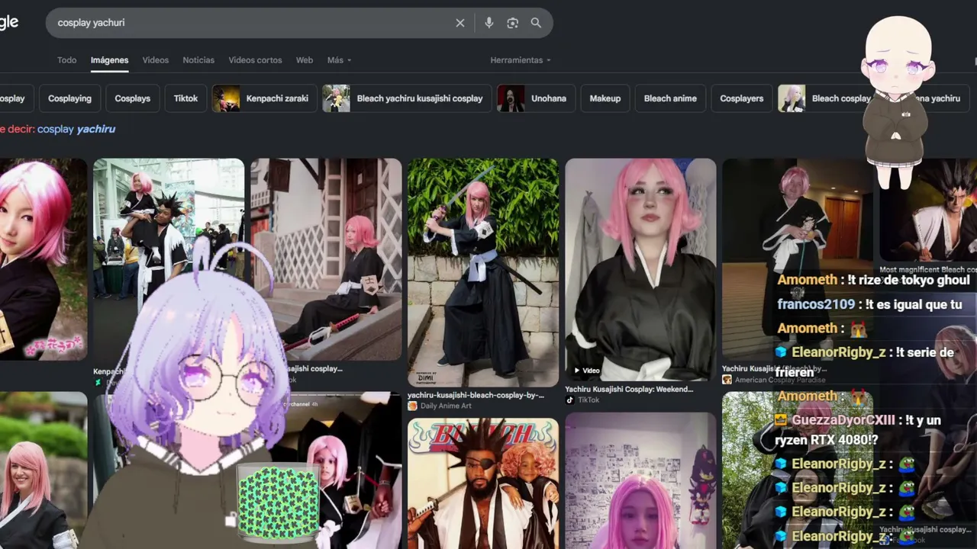Open the TikTok pink-haired cosplayer video thumbnail
Viewport: 977px width, 549px height.
coord(640,270)
